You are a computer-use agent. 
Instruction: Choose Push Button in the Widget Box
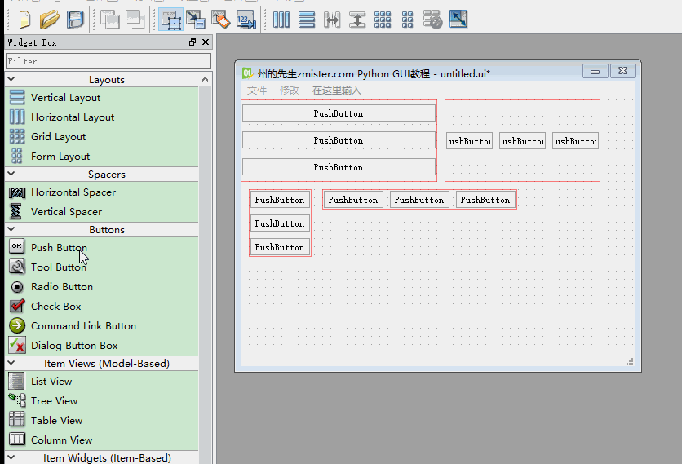(102, 247)
